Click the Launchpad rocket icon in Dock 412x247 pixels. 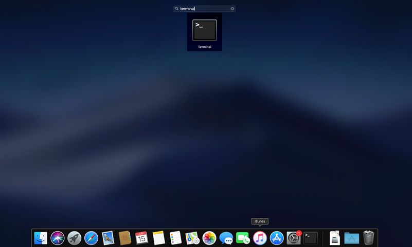click(x=75, y=238)
